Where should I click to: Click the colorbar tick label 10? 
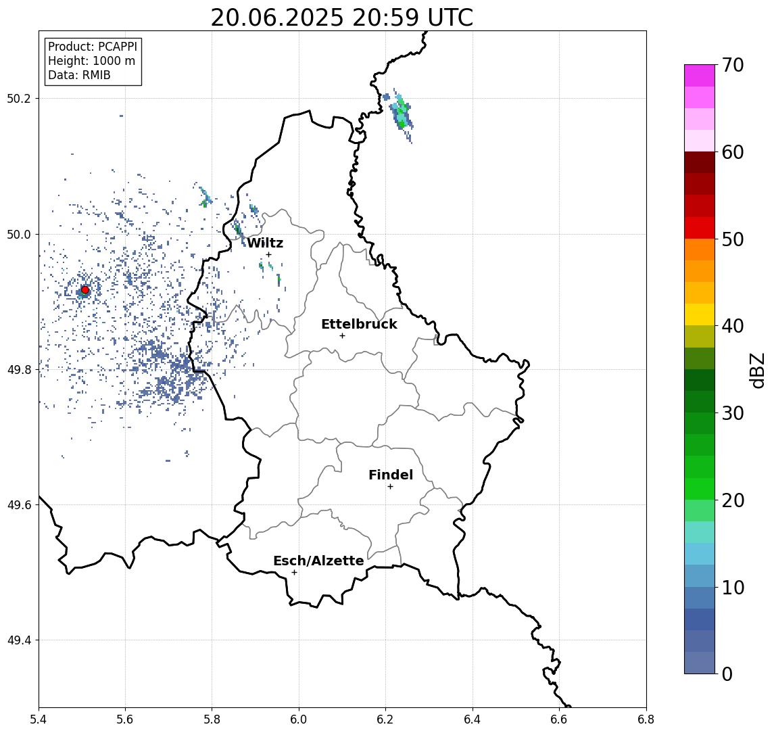pyautogui.click(x=733, y=588)
